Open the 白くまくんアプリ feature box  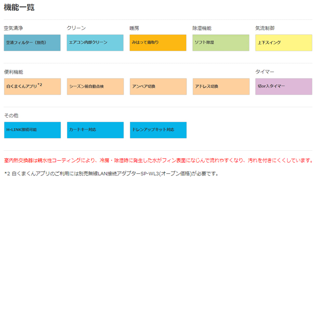(x=32, y=86)
